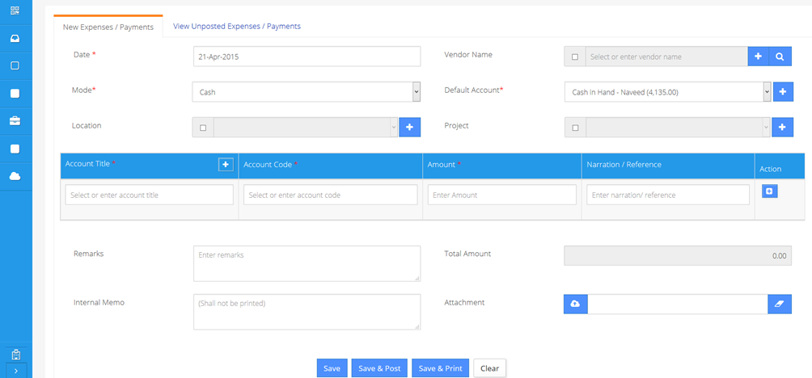This screenshot has height=378, width=812.
Task: Add a row using the Action plus icon
Action: (x=770, y=191)
